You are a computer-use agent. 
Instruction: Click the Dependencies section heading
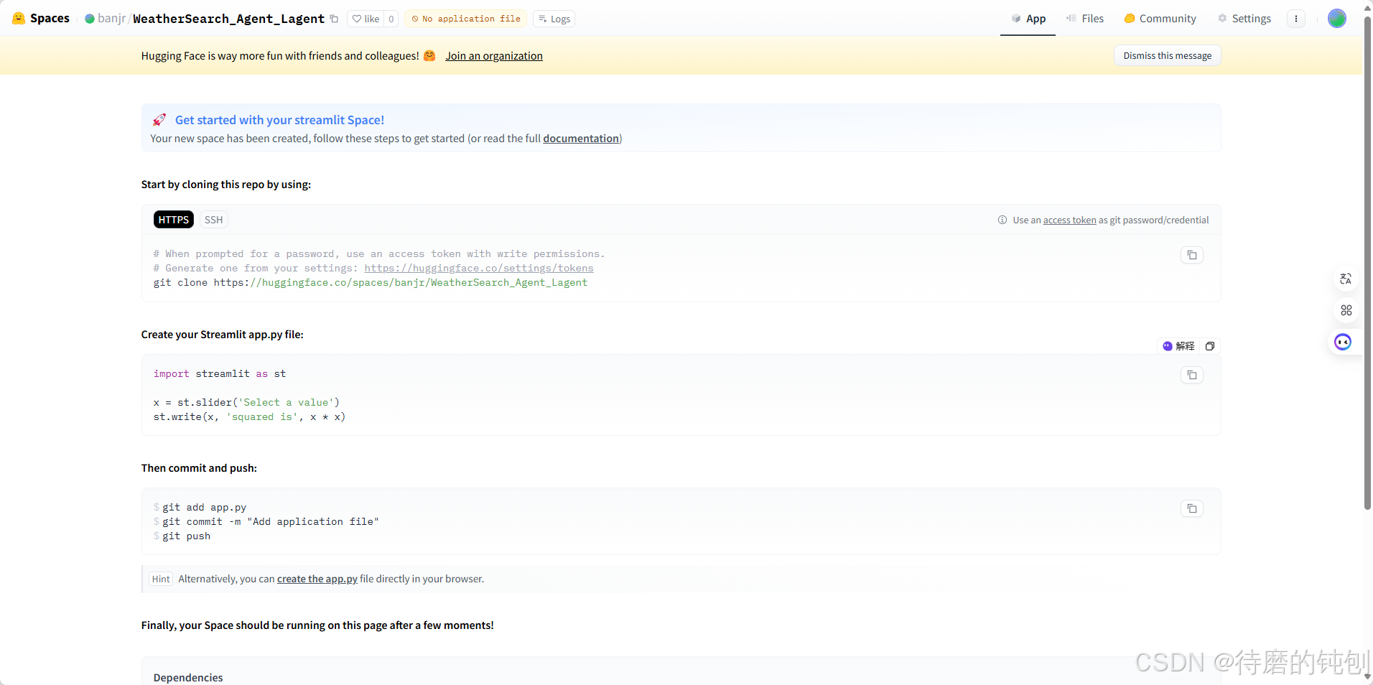point(188,677)
